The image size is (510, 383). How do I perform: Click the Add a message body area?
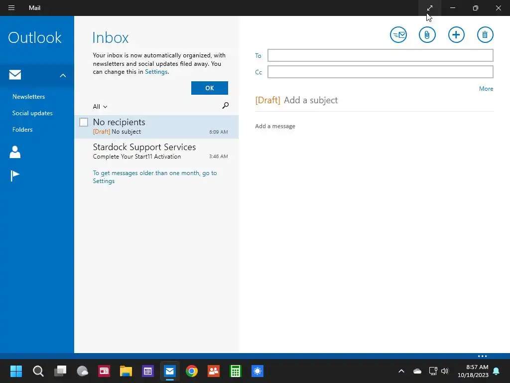(275, 126)
